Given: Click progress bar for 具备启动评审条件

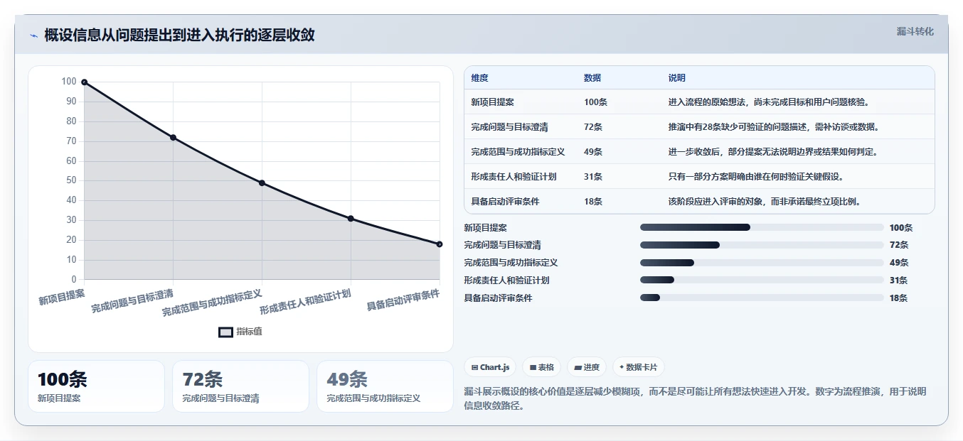Looking at the screenshot, I should 762,298.
